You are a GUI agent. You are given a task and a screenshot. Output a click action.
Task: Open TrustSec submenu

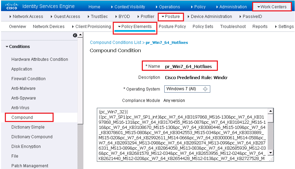(x=98, y=17)
